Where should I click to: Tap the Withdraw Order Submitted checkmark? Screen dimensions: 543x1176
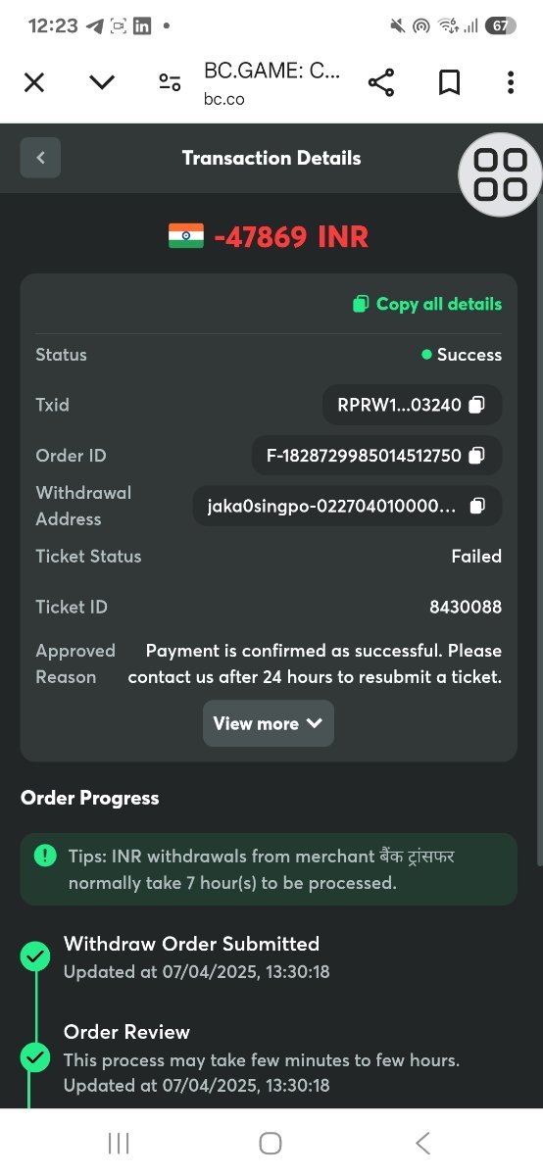coord(35,956)
